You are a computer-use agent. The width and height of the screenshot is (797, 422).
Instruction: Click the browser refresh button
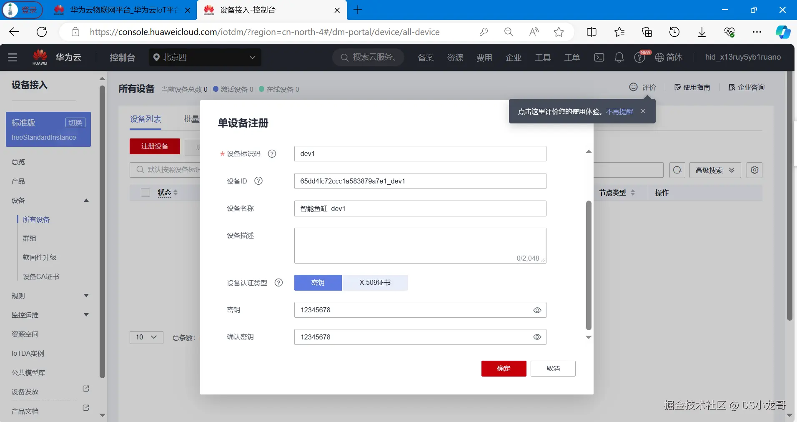click(x=42, y=32)
